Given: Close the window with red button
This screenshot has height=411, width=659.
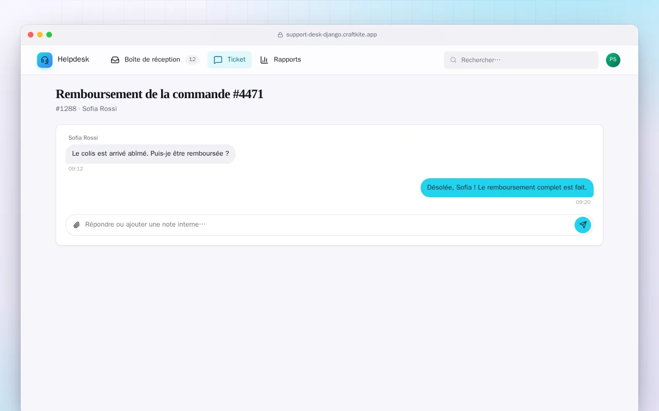Looking at the screenshot, I should click(31, 35).
